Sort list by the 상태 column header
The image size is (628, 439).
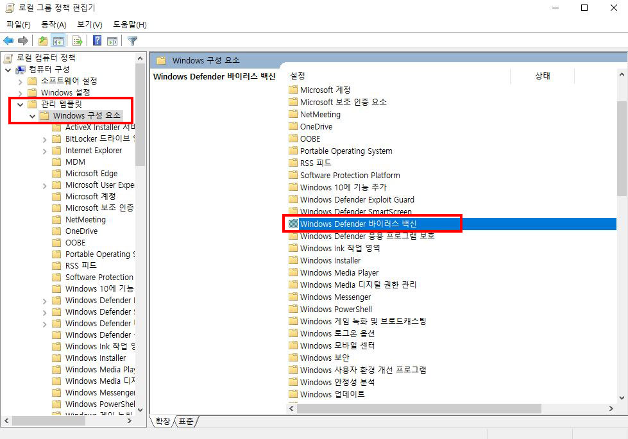[542, 76]
